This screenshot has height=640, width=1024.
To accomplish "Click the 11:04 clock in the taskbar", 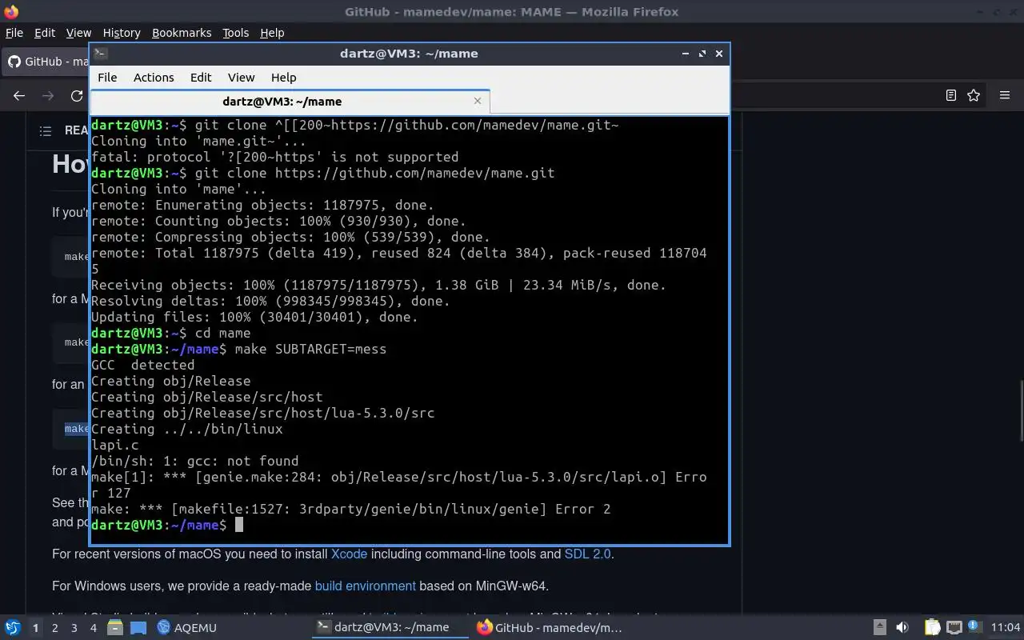I will point(1005,627).
